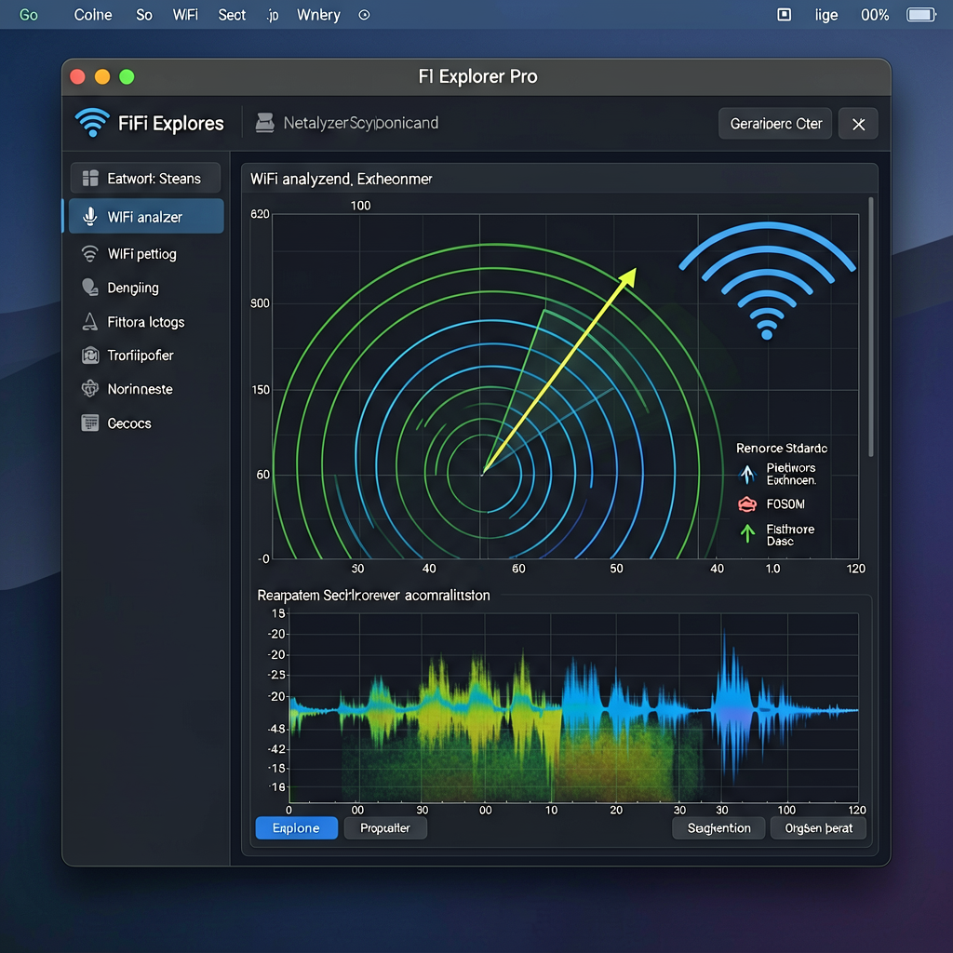
Task: Click the WiFi analyzend, Extheonmer panel title
Action: click(341, 179)
